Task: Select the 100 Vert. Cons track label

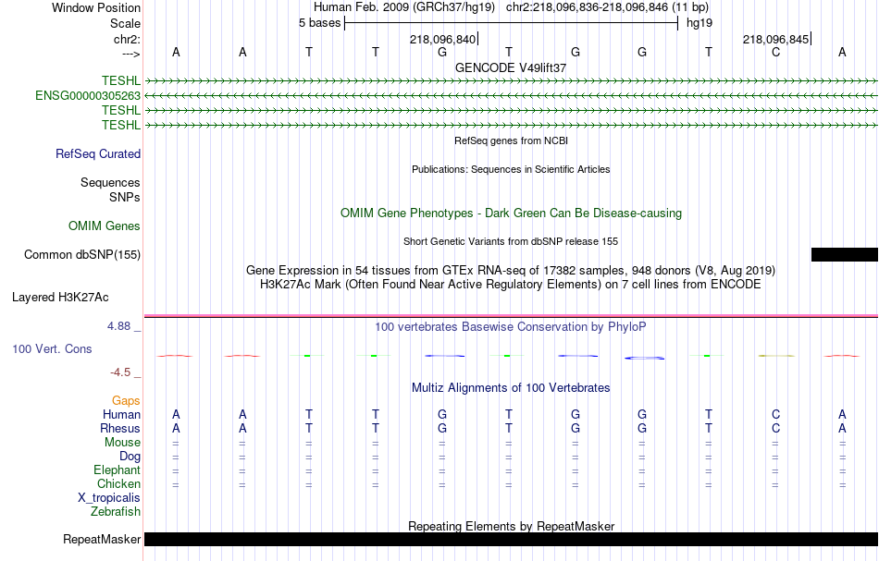Action: pyautogui.click(x=52, y=348)
